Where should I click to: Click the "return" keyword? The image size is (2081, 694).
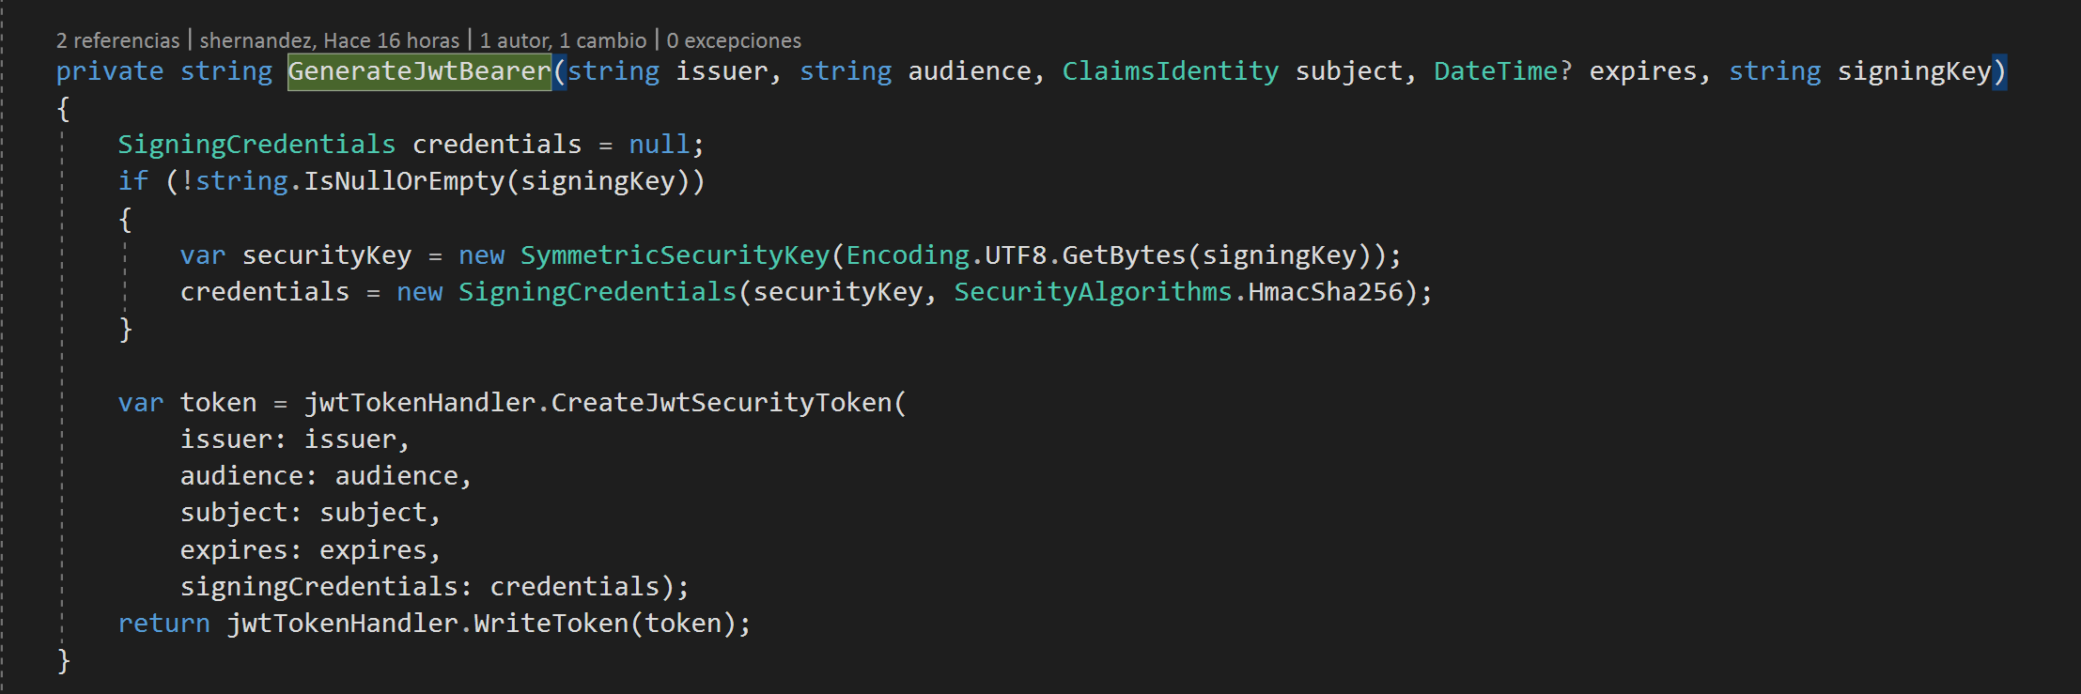coord(163,624)
